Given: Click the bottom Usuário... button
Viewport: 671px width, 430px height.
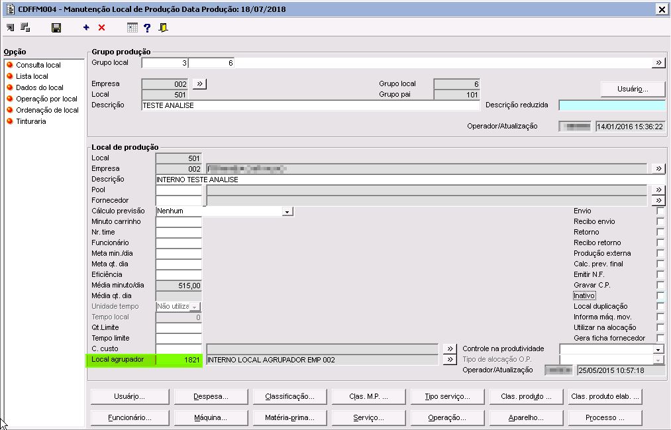Looking at the screenshot, I should tap(130, 397).
